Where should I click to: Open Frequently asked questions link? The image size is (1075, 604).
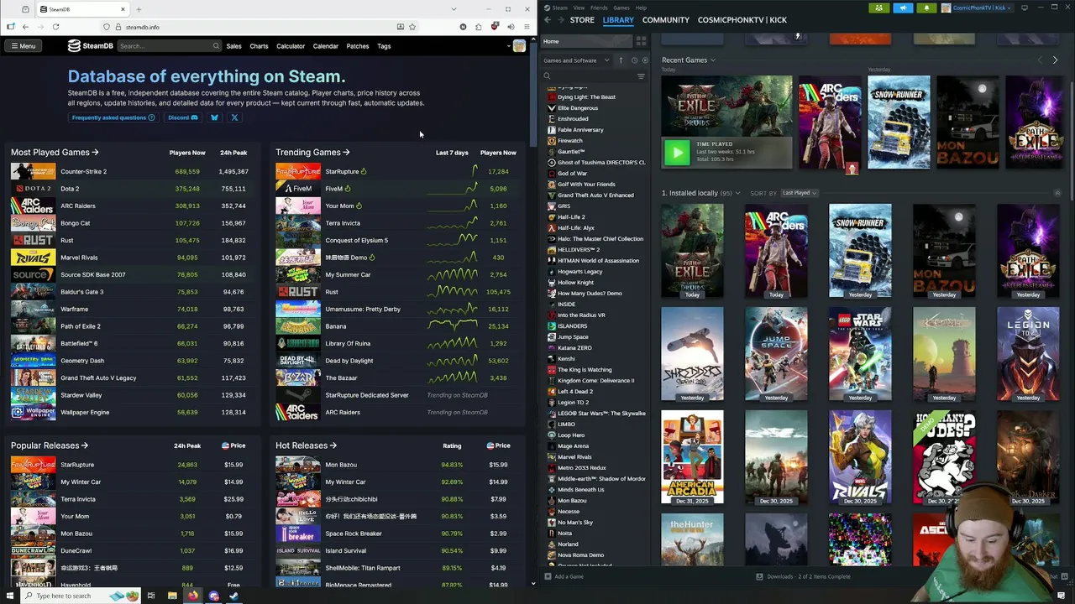coord(113,117)
